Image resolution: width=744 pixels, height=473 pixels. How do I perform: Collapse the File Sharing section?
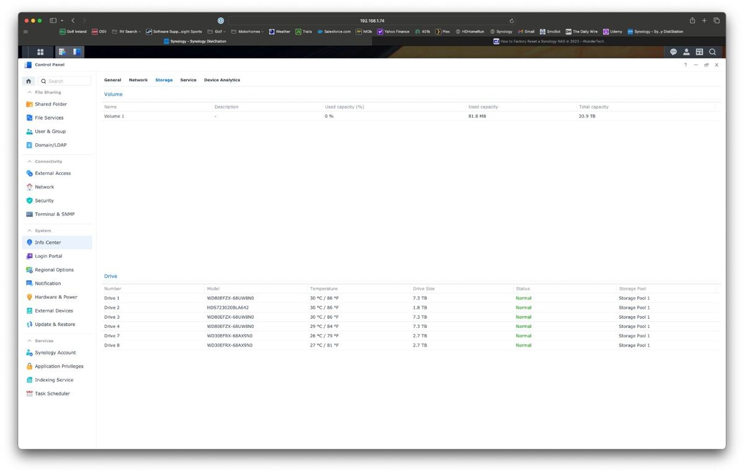click(29, 92)
